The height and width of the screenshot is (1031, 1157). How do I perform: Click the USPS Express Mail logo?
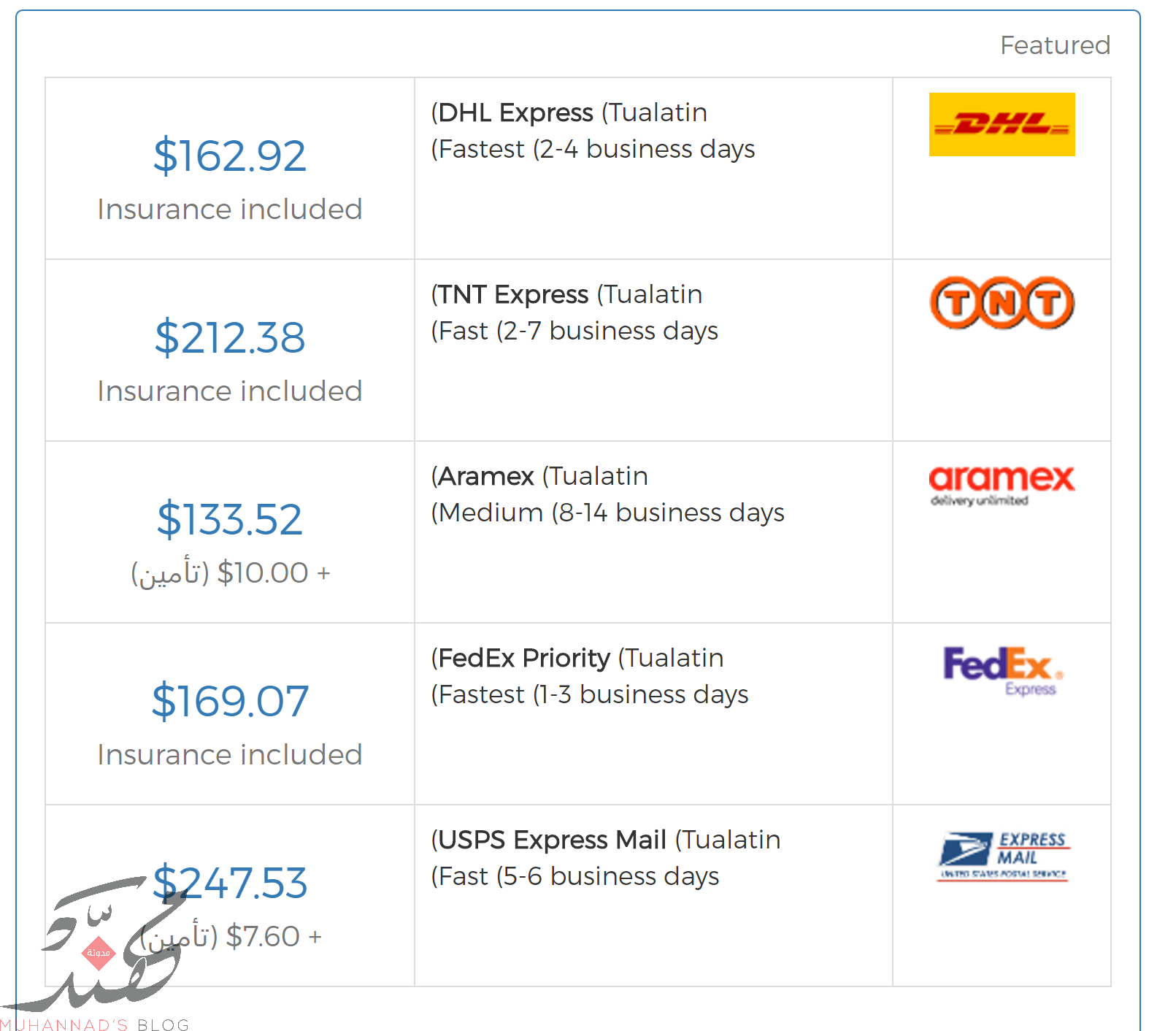[1004, 856]
